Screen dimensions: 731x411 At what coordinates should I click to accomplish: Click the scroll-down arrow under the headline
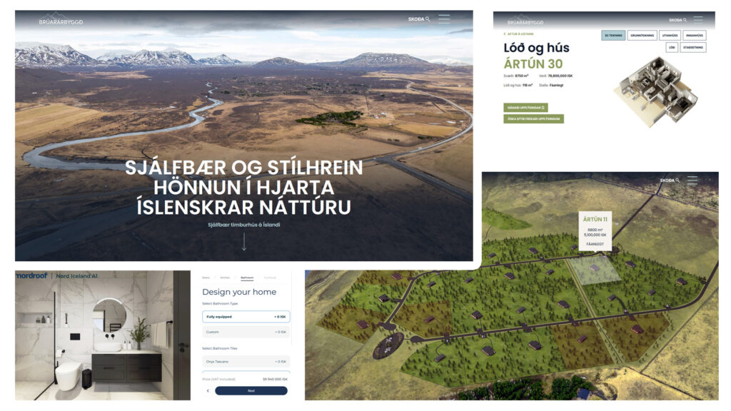244,241
